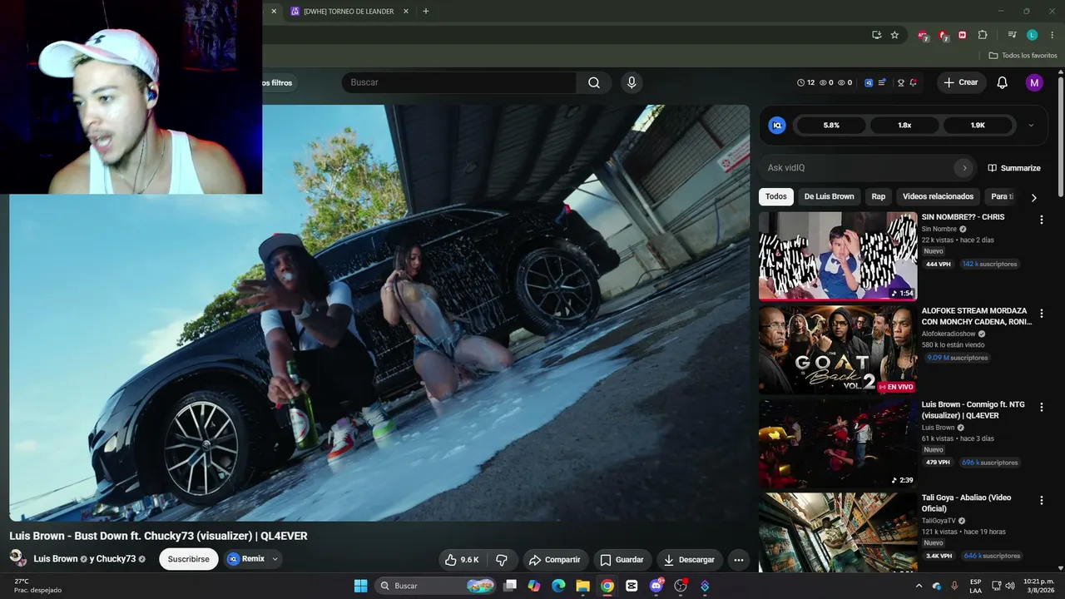Select the De Luis Brown filter chip
Screen dimensions: 1065x599
[829, 197]
